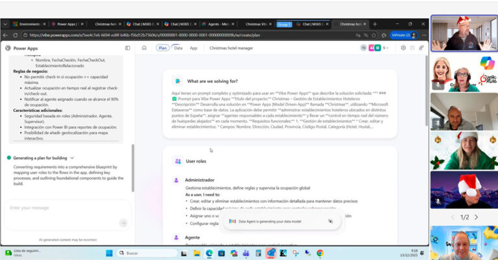
Task: Open the browser extensions icon
Action: 384,35
